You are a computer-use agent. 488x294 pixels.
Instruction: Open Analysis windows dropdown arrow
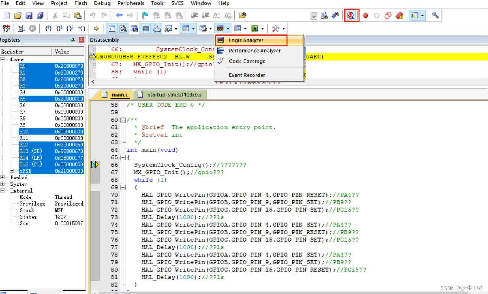pos(228,28)
